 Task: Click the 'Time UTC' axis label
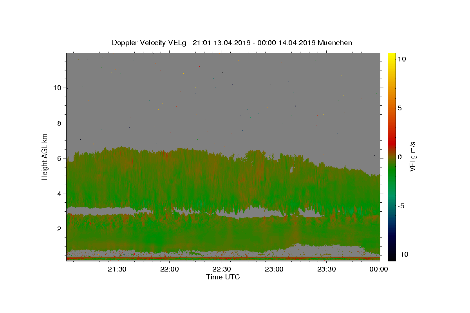(x=223, y=277)
